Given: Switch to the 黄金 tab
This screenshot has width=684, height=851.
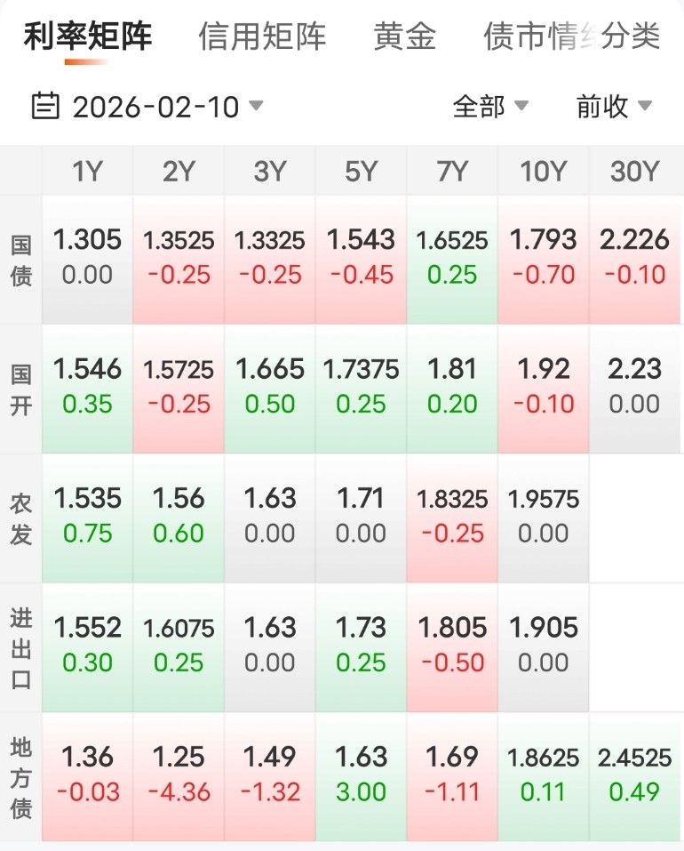Looking at the screenshot, I should [x=405, y=36].
